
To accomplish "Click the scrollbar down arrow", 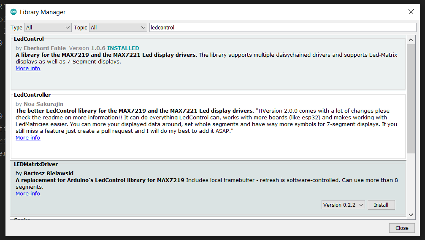I will click(411, 215).
